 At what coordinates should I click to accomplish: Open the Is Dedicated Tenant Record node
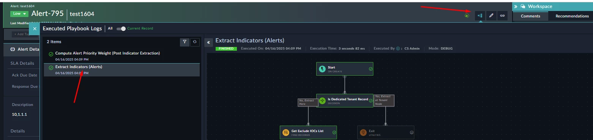(x=345, y=101)
